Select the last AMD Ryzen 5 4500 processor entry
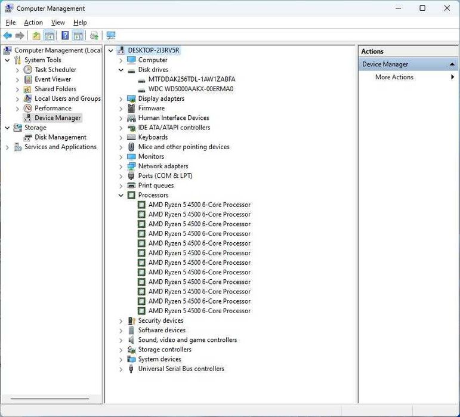 199,311
